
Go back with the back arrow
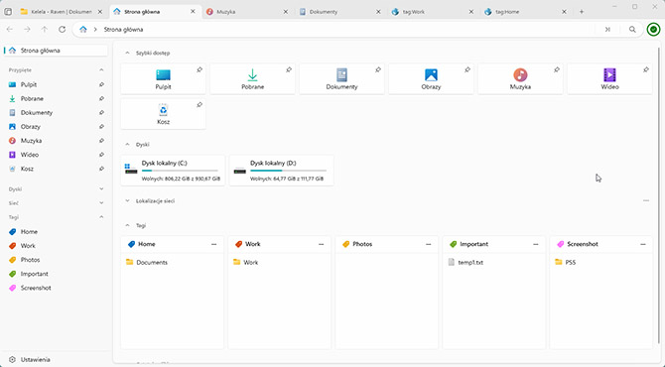coord(9,29)
